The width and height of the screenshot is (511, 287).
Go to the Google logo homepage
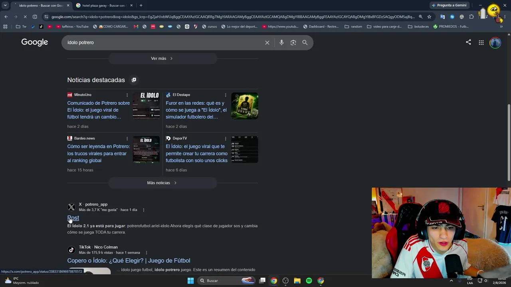35,42
